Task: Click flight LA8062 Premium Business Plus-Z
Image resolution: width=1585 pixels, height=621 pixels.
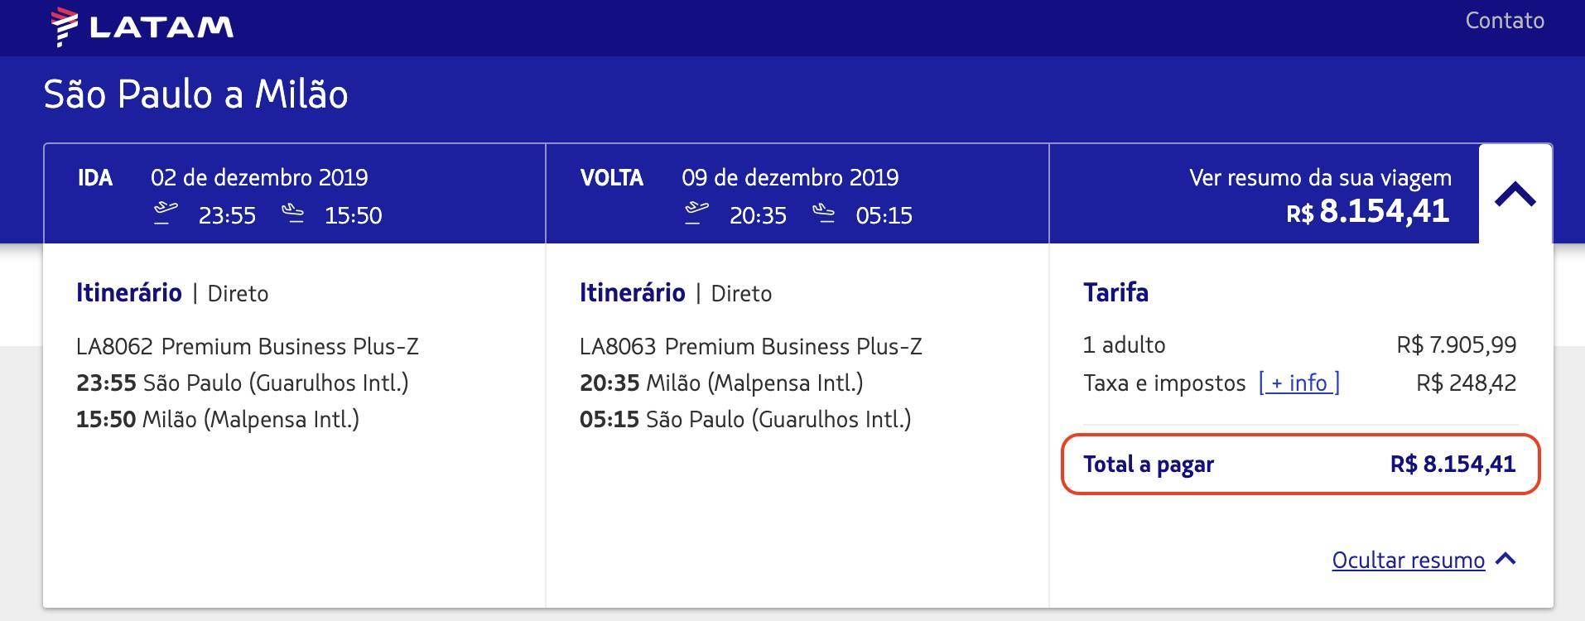Action: (x=248, y=346)
